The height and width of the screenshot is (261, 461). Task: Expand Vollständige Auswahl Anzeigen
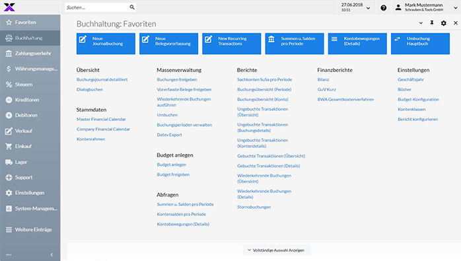276,250
